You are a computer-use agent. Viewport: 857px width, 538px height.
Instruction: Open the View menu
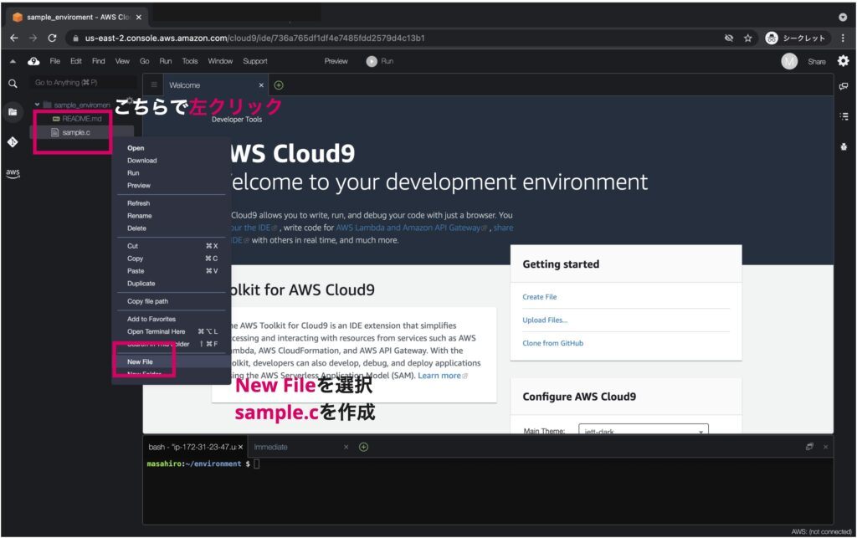122,61
